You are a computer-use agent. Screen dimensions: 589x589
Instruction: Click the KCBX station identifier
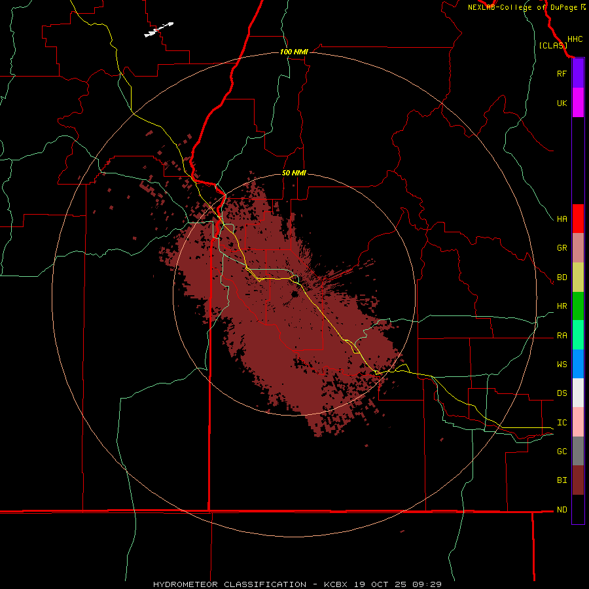tap(336, 584)
